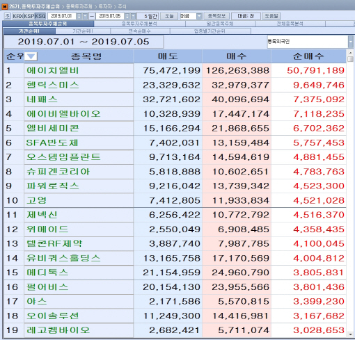The width and height of the screenshot is (355, 340).
Task: Click the 매수 column header
Action: coord(237,56)
